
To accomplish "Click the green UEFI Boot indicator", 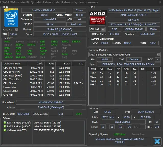I will 120,134.
